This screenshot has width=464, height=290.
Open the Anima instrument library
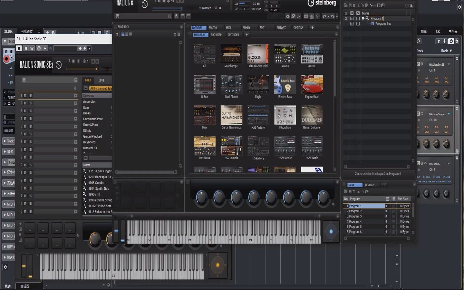(285, 54)
